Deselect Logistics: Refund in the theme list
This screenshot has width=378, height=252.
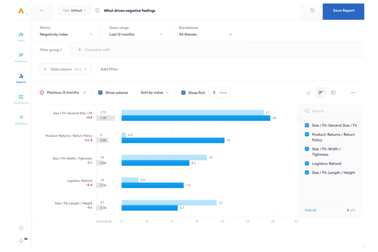tap(307, 163)
